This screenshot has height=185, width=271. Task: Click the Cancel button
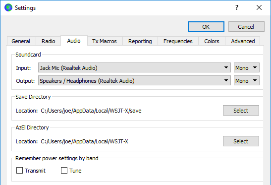pos(246,27)
